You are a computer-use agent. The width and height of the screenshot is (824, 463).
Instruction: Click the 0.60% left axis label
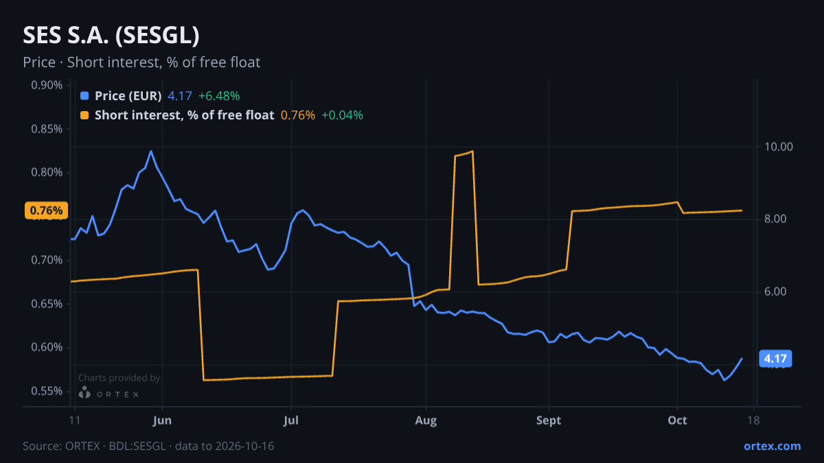coord(47,347)
